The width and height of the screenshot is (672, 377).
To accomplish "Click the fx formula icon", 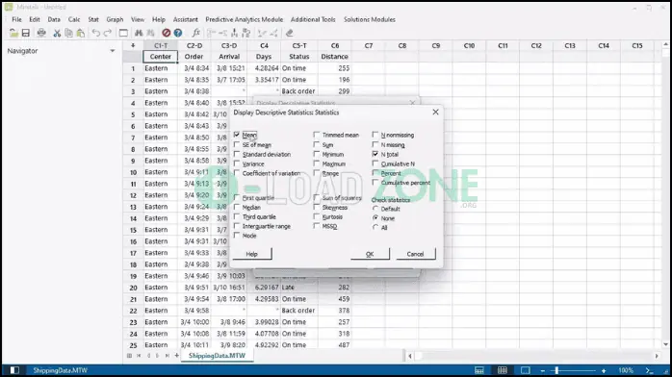I will pos(195,33).
